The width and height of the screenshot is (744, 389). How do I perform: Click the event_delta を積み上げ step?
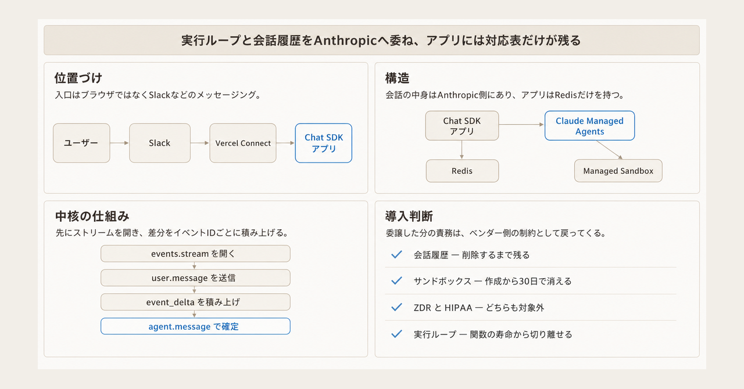coord(195,302)
